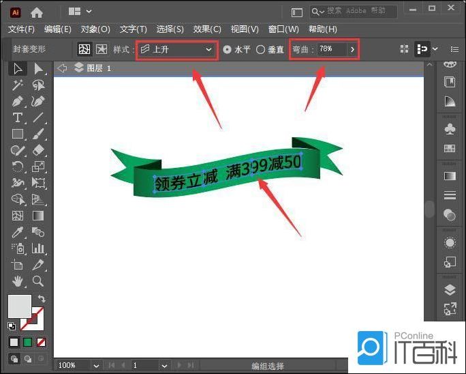This screenshot has width=466, height=374.
Task: Pick the Line Segment tool
Action: (38, 117)
